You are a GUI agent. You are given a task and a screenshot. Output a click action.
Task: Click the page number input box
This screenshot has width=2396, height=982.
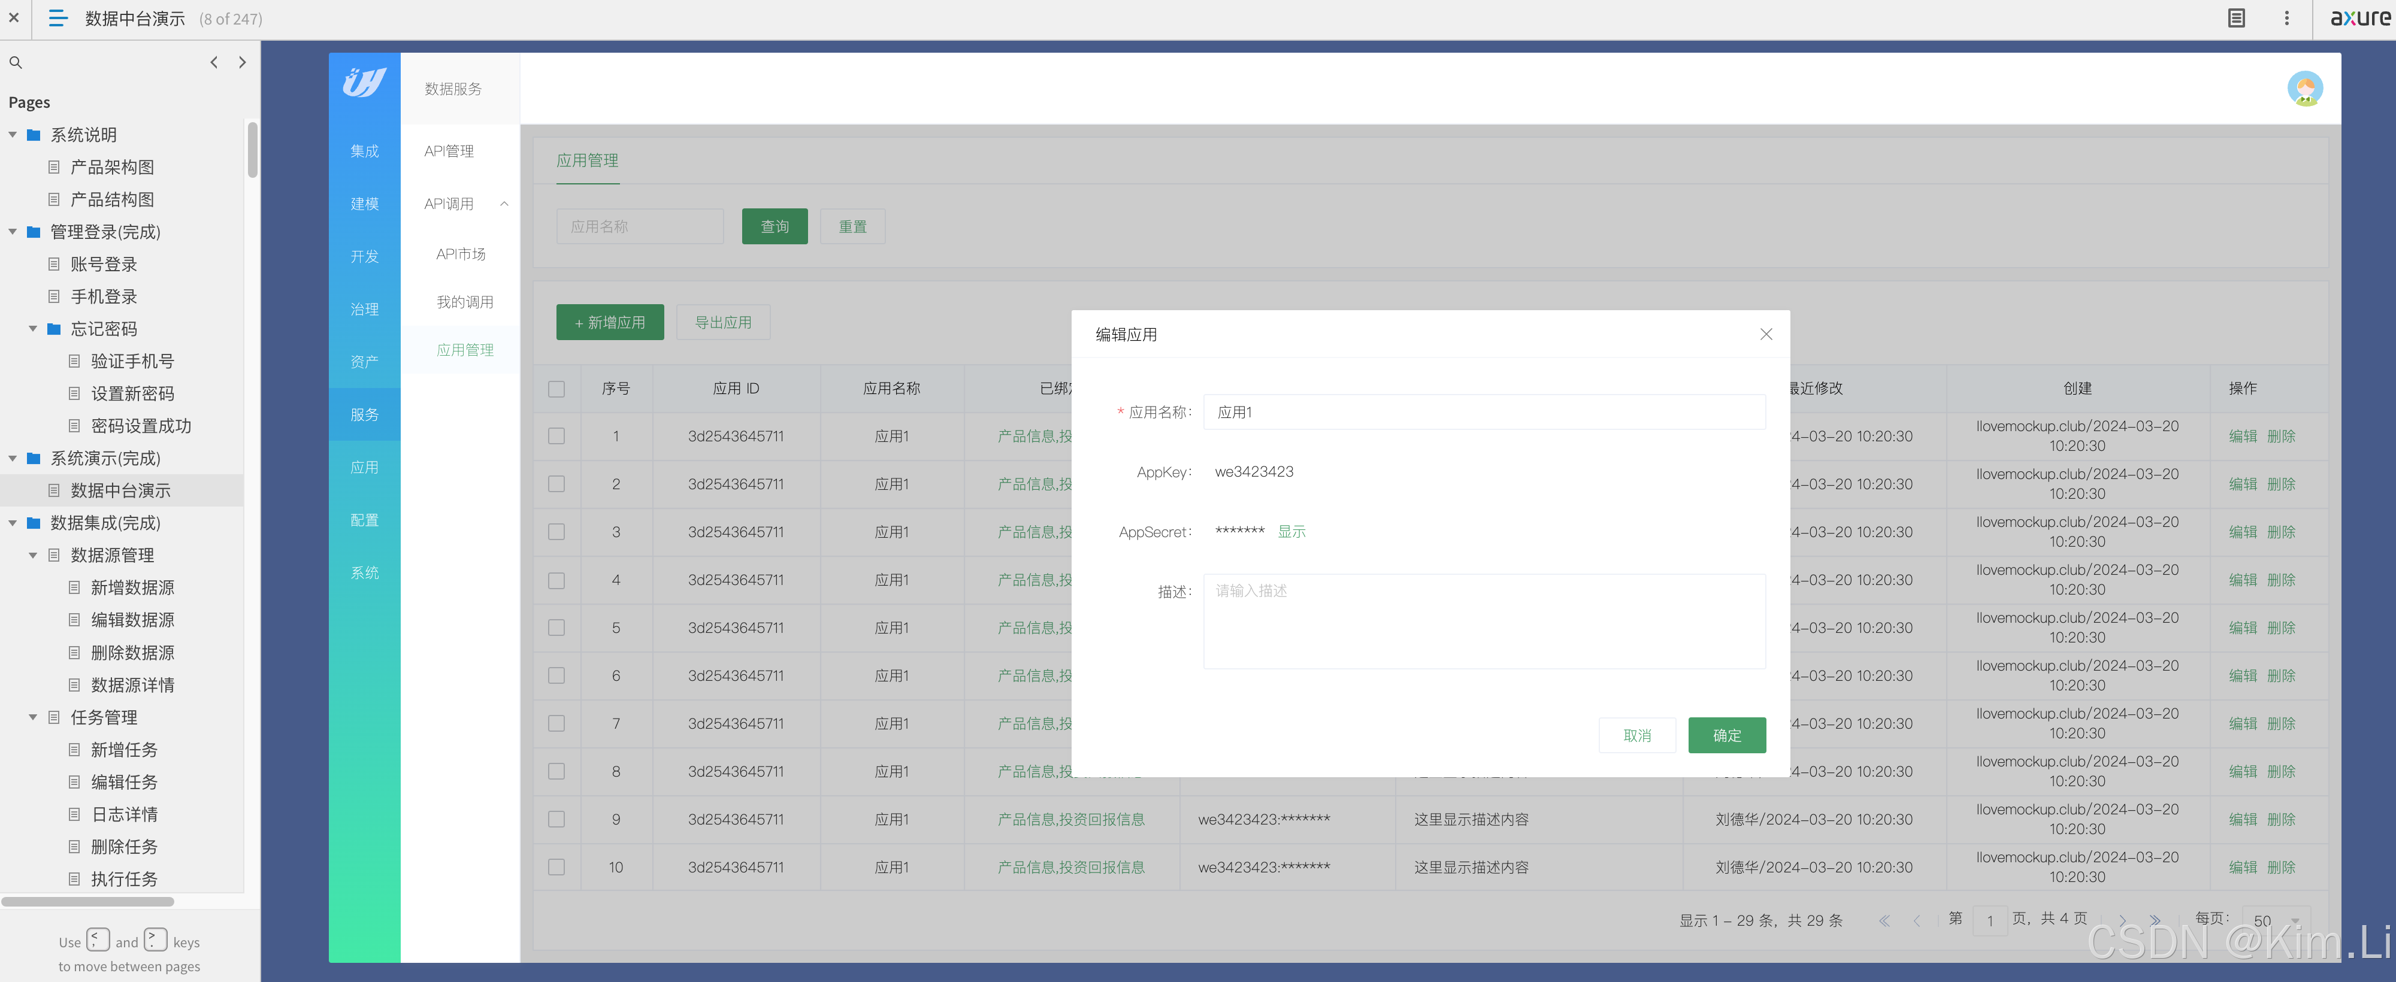1989,921
